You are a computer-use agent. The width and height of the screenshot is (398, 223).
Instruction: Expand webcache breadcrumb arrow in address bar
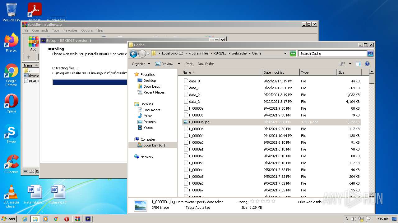tap(249, 54)
